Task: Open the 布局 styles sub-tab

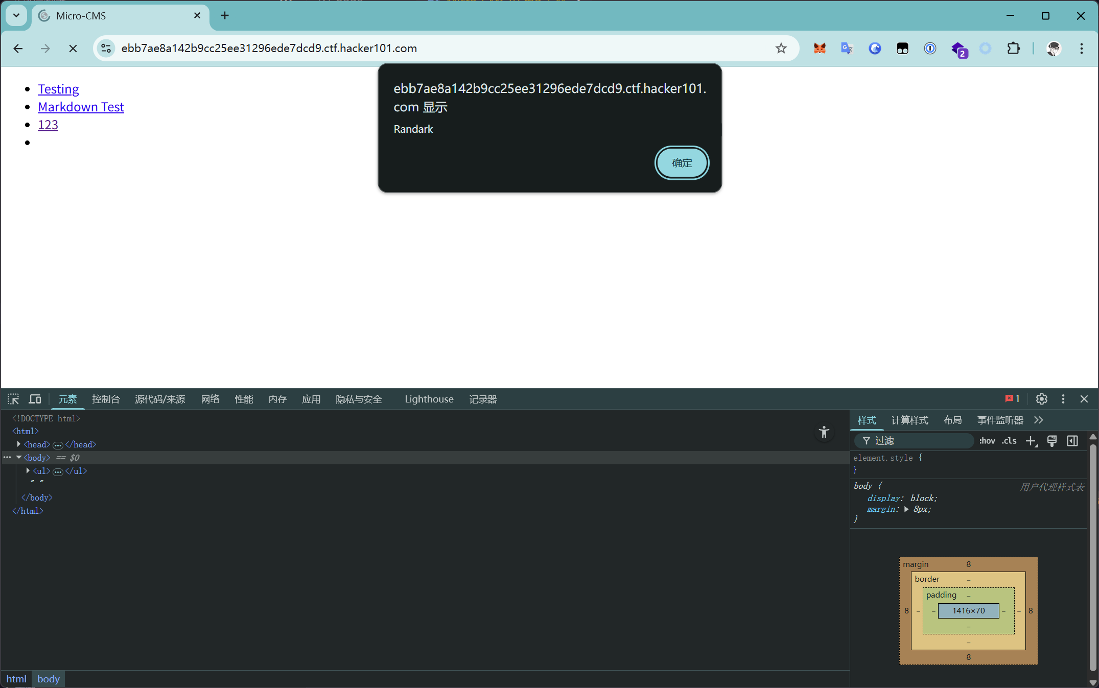Action: [952, 420]
